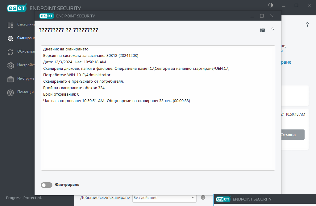316x206 pixels.
Task: Toggle the contrast theme icon in title bar
Action: (x=271, y=5)
